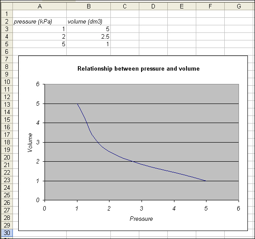This screenshot has height=239, width=255.
Task: Select column A header
Action: 40,6
